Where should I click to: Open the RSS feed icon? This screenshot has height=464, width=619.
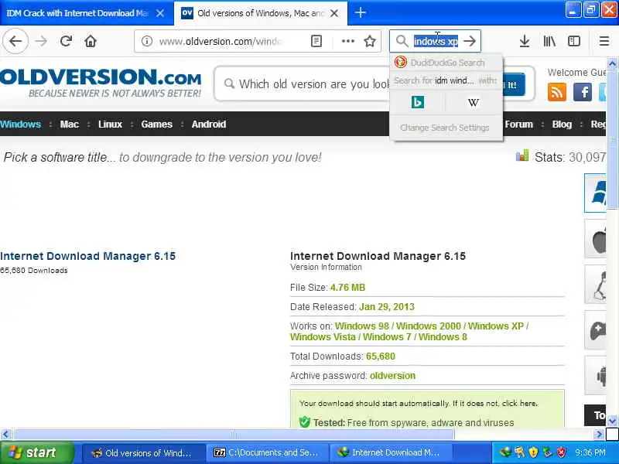(x=556, y=92)
